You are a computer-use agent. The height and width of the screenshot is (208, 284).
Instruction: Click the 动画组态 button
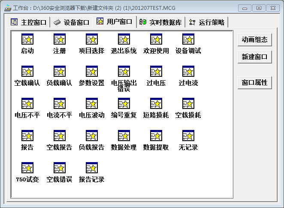point(254,39)
